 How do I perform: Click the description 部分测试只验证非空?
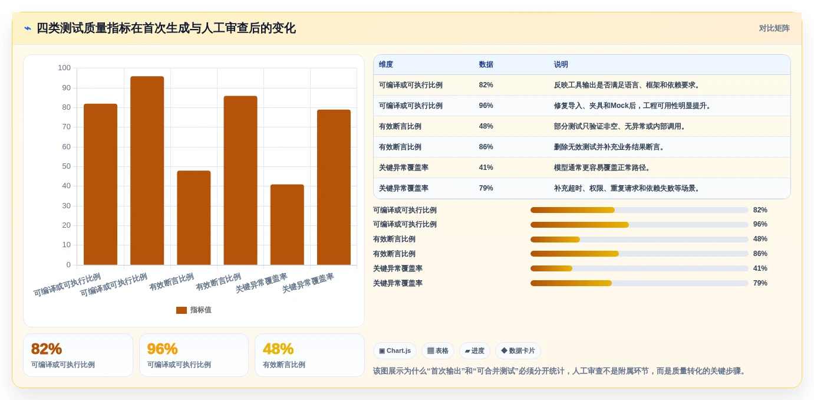pyautogui.click(x=621, y=126)
